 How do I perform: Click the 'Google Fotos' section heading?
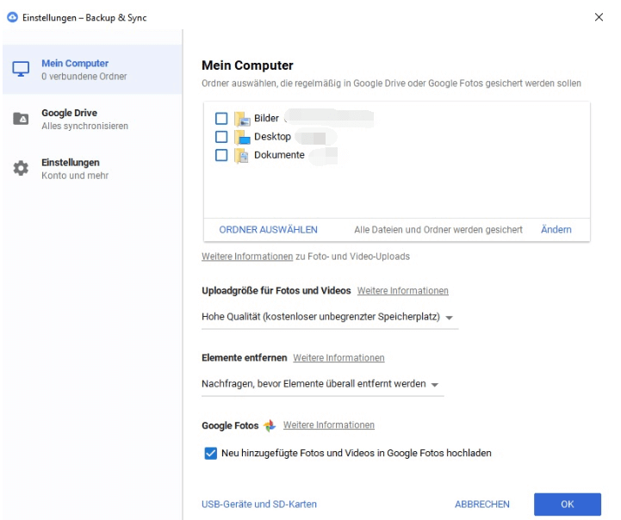pyautogui.click(x=230, y=426)
